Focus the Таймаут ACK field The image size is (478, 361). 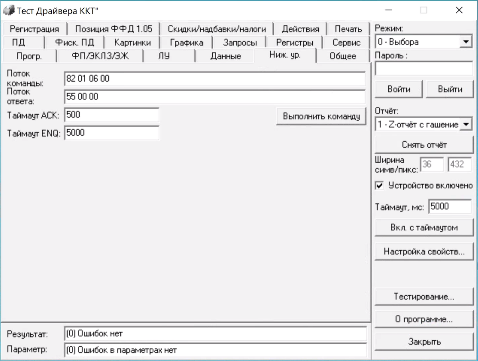112,115
